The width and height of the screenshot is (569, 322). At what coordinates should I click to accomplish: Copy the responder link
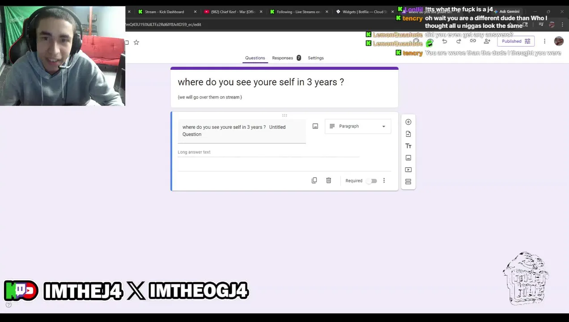[x=473, y=41]
